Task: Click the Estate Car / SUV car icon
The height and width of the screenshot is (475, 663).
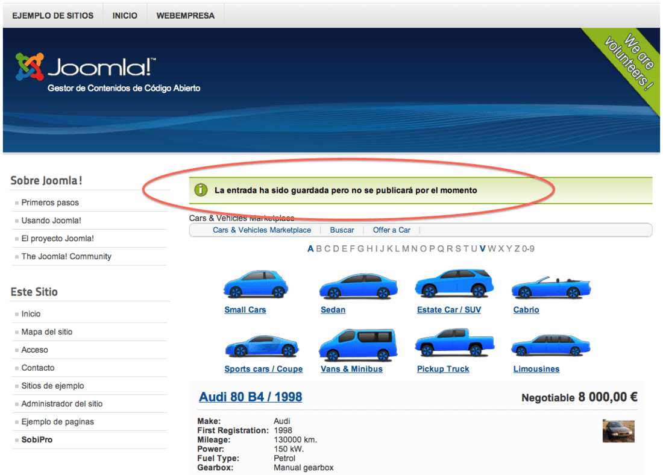Action: [454, 283]
